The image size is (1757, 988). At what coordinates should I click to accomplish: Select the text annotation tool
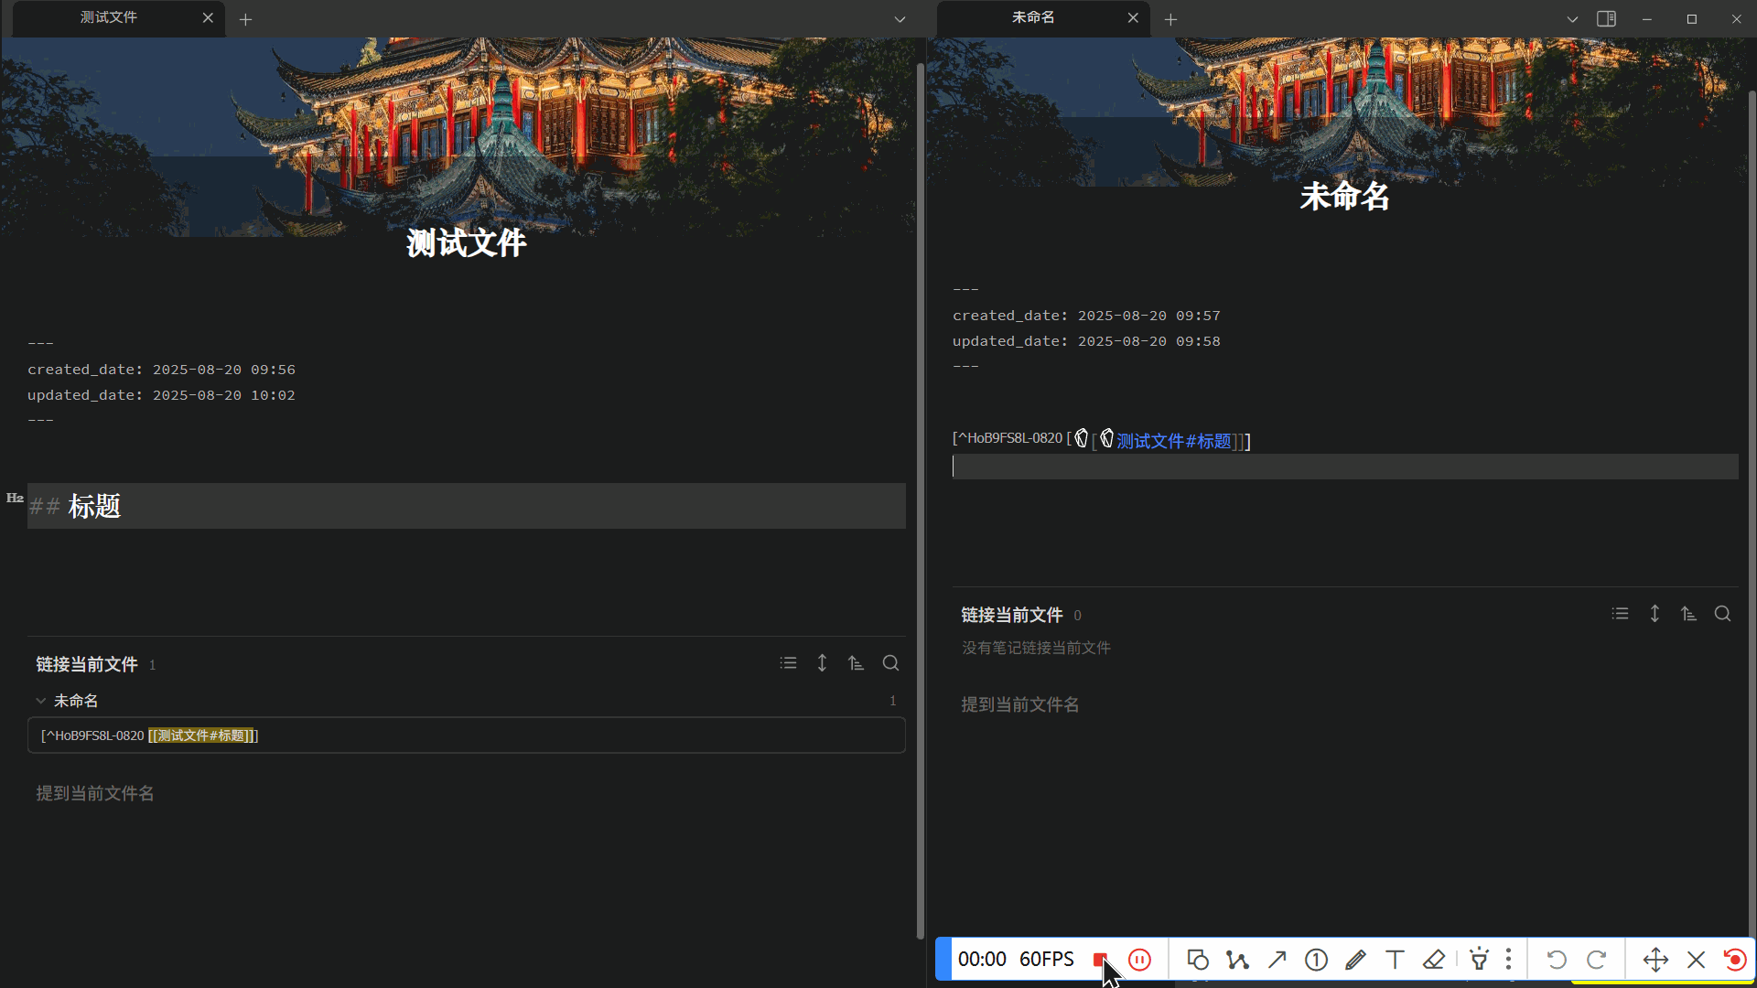(x=1395, y=960)
